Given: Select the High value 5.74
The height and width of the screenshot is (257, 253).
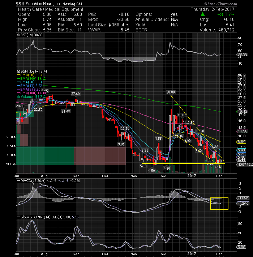Looking at the screenshot, I should (47, 19).
